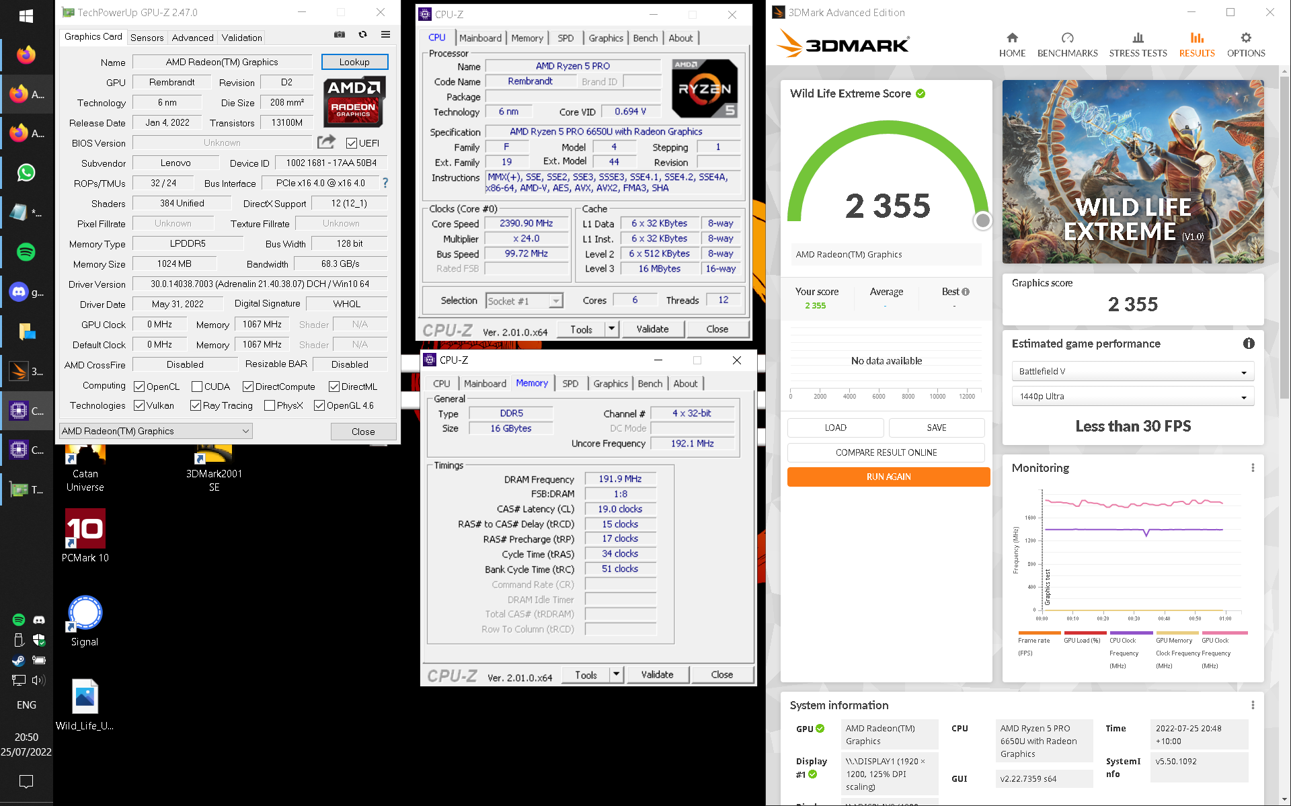Open the SPD tab in lower CPU-Z
1291x806 pixels.
pyautogui.click(x=570, y=384)
